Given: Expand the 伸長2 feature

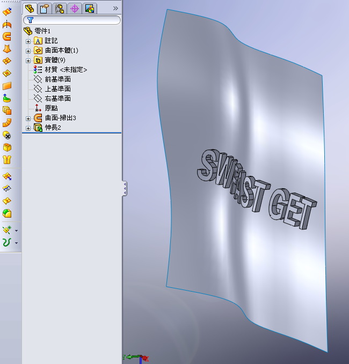Looking at the screenshot, I should (x=28, y=128).
